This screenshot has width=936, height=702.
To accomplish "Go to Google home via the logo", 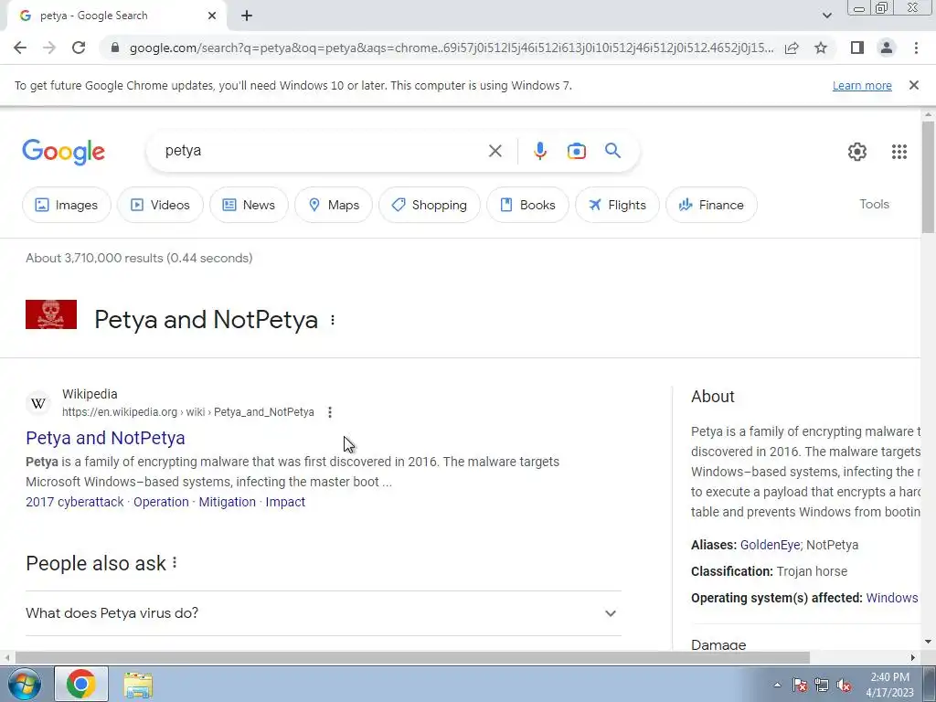I will point(63,152).
